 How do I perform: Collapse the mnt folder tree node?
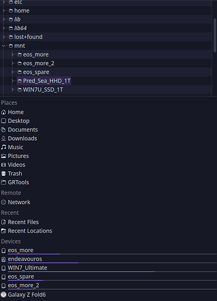(4, 46)
